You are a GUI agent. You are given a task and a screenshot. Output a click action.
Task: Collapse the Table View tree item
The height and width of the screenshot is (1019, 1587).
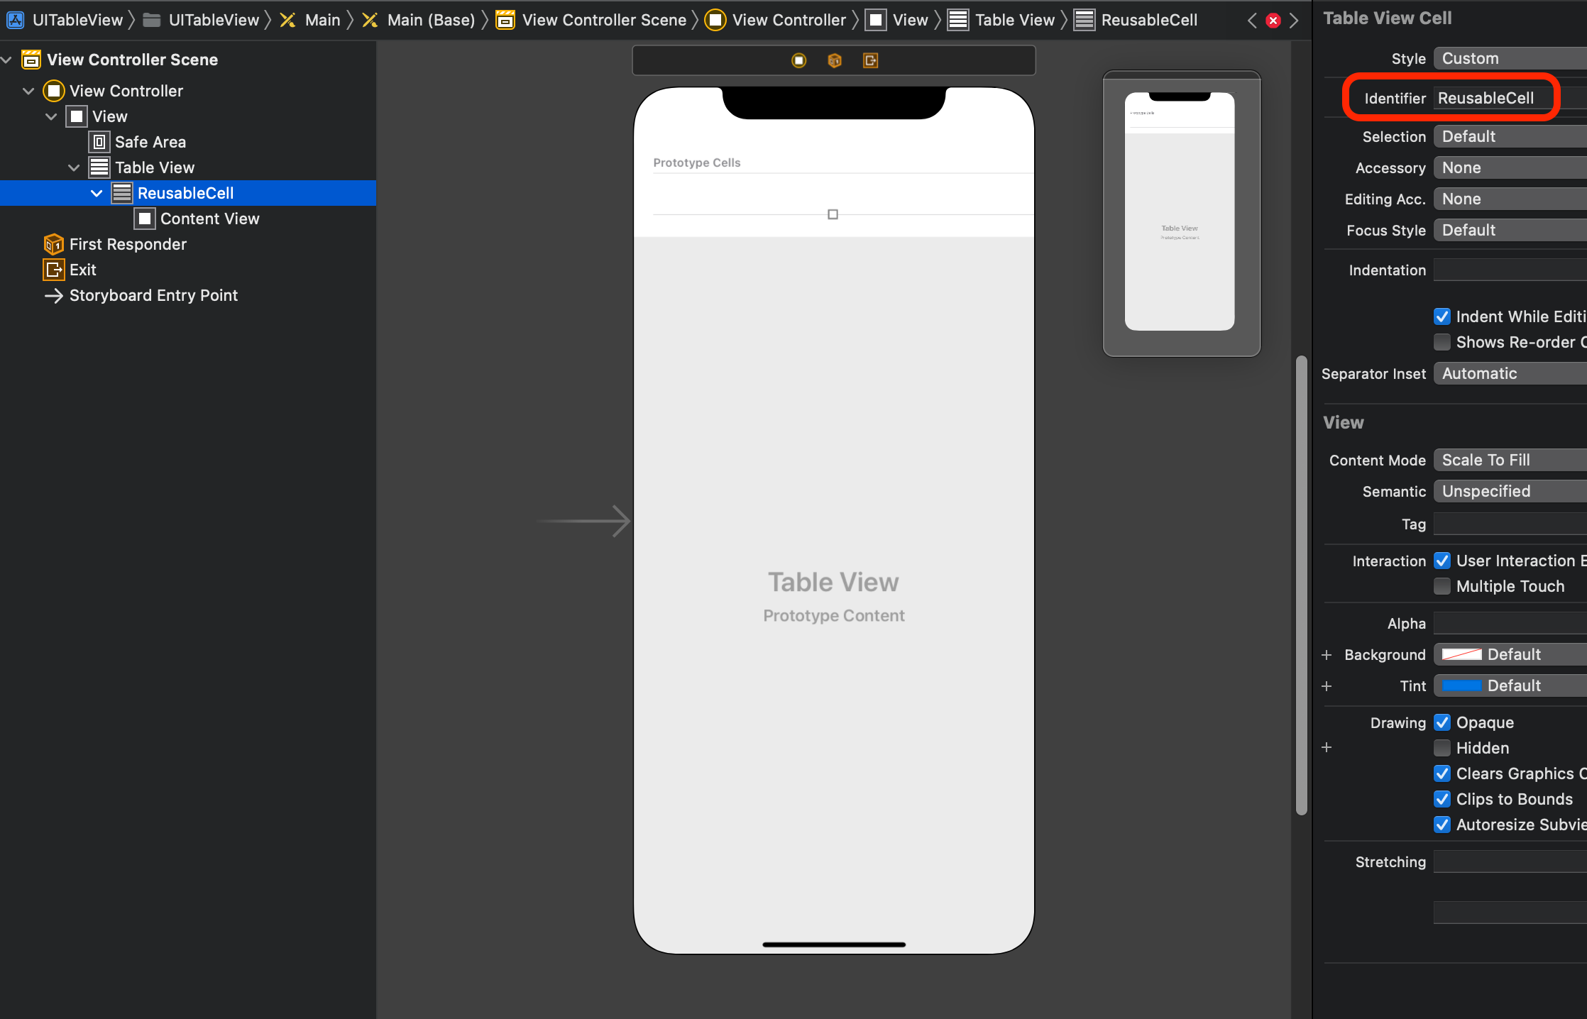(x=74, y=167)
